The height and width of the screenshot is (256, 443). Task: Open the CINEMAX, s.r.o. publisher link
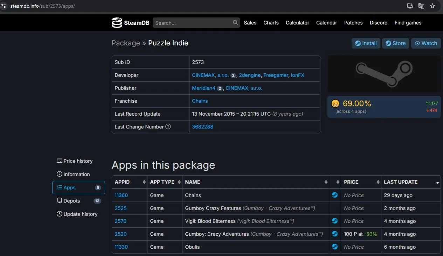click(x=244, y=88)
